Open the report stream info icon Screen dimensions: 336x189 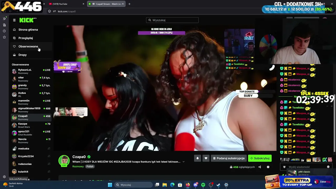pos(268,167)
